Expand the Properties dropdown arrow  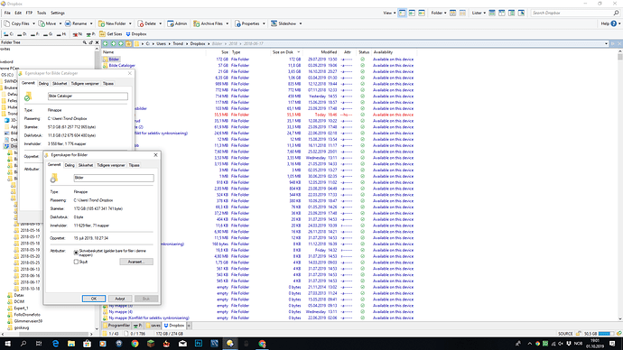(264, 23)
